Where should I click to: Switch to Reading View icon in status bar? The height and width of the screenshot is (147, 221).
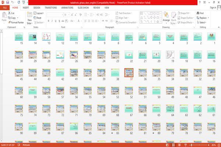click(179, 145)
